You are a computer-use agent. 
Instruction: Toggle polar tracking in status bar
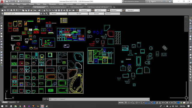[136, 103]
